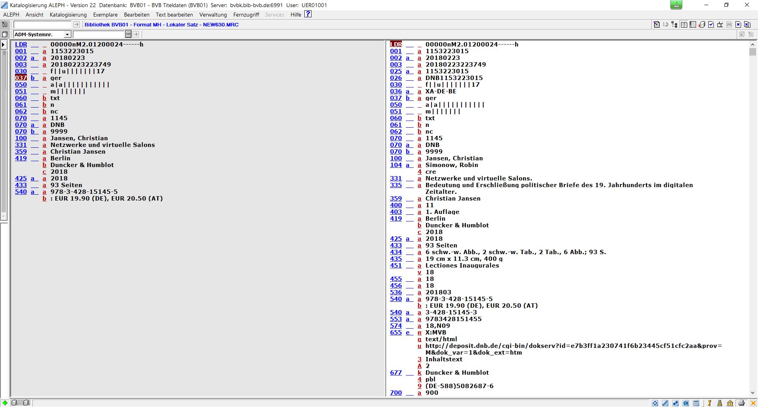Click field tag 655 in right record

(396, 333)
